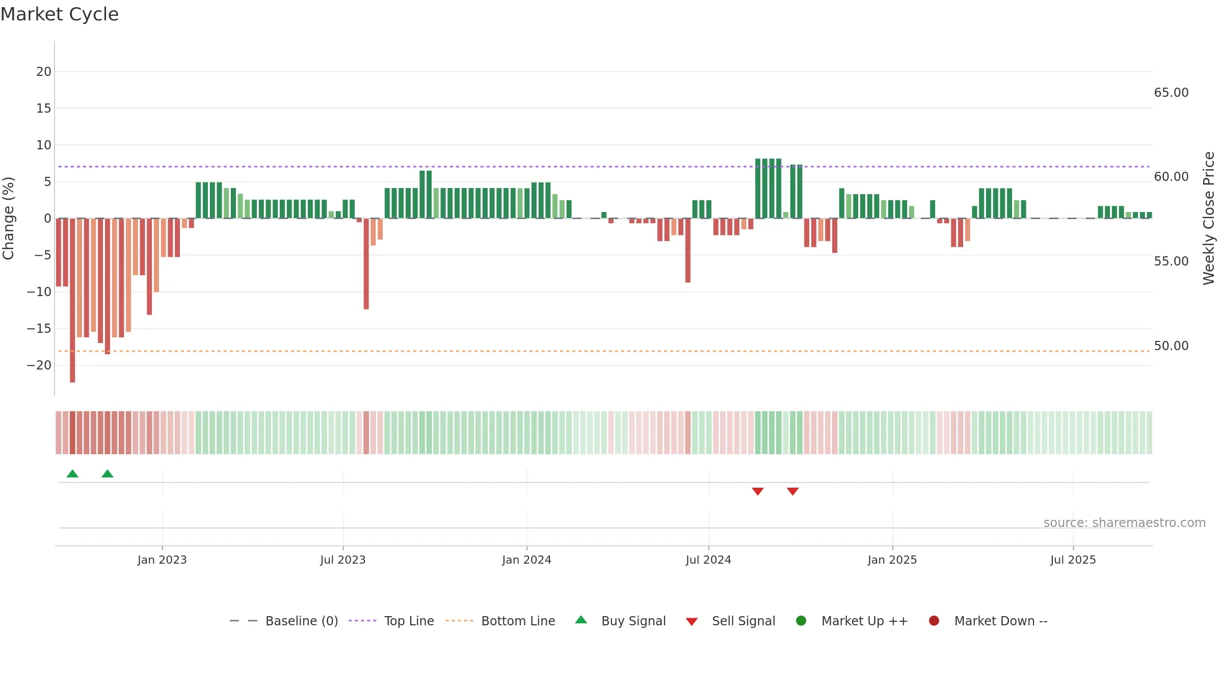Screen dimensions: 1223x688
Task: Click the first green buy signal triangle
Action: point(72,473)
